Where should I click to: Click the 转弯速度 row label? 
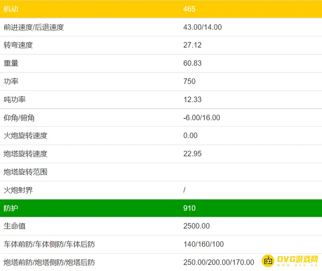18,45
